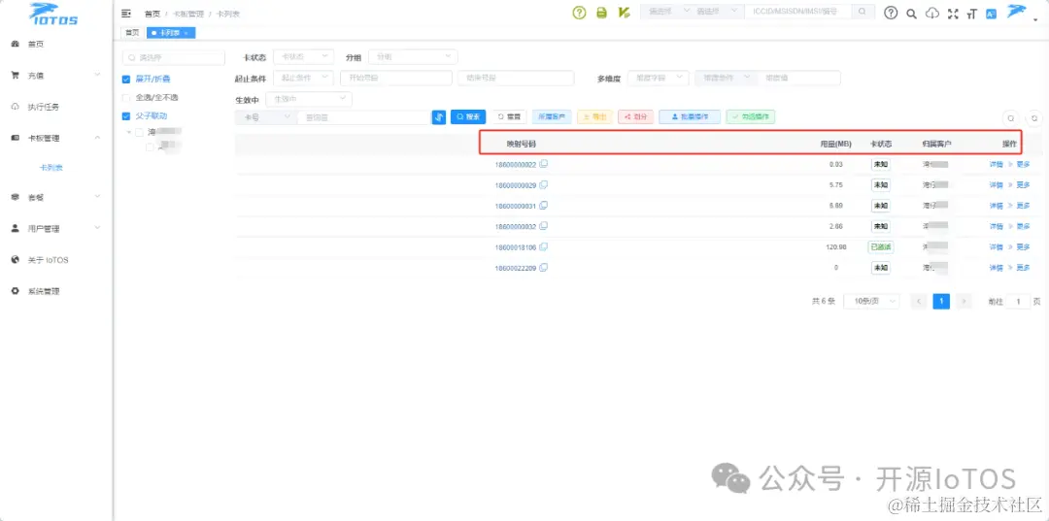The image size is (1049, 521).
Task: Click the blue search button in filter bar
Action: 468,116
